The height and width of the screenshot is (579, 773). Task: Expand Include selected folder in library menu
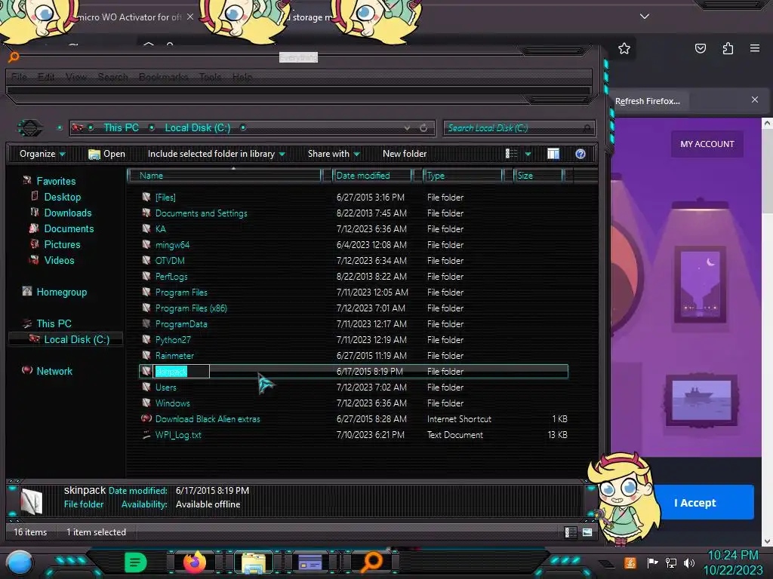[x=217, y=154]
